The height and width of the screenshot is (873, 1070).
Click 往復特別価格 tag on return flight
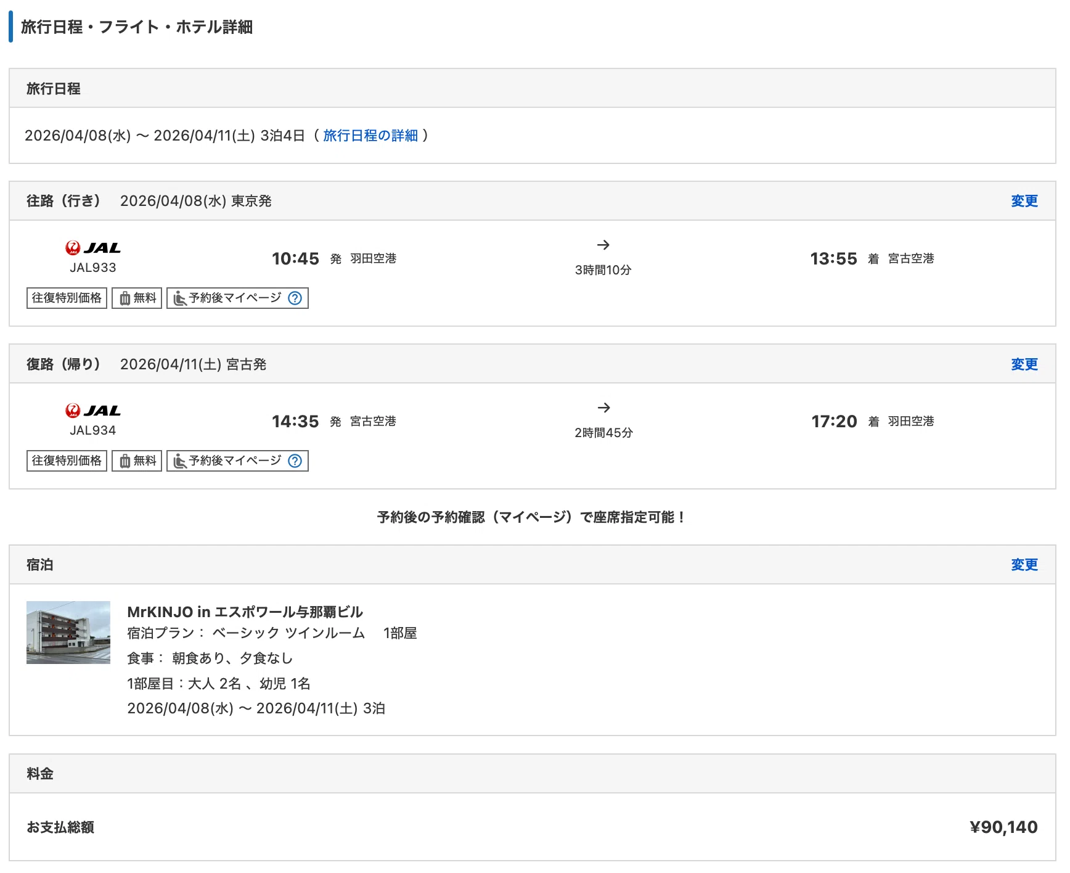(x=67, y=461)
